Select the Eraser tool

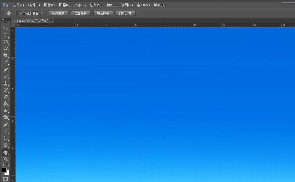(x=5, y=97)
